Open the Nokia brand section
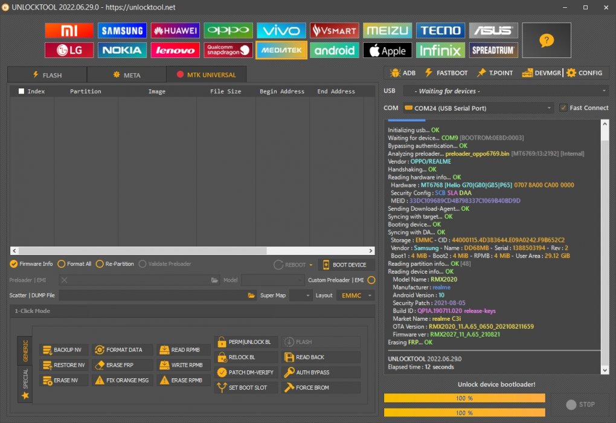This screenshot has height=423, width=616. pyautogui.click(x=122, y=50)
